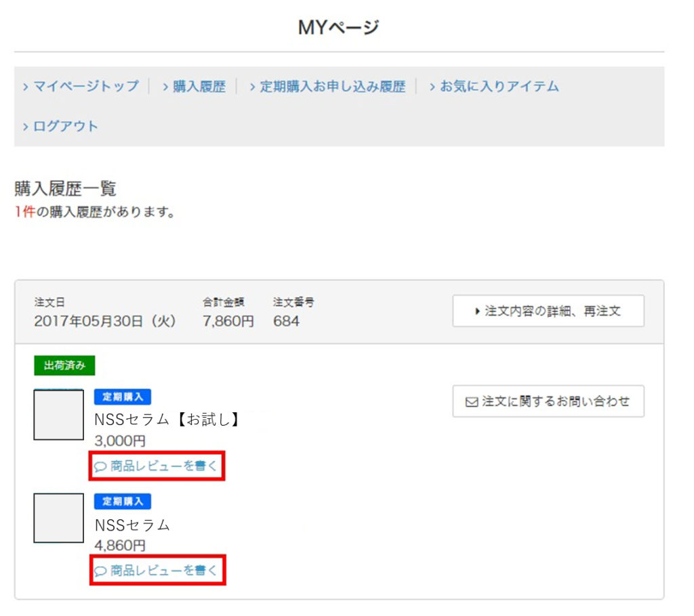Screen dimensions: 694x616
Task: Click the green 出荷済み status badge
Action: pos(64,366)
